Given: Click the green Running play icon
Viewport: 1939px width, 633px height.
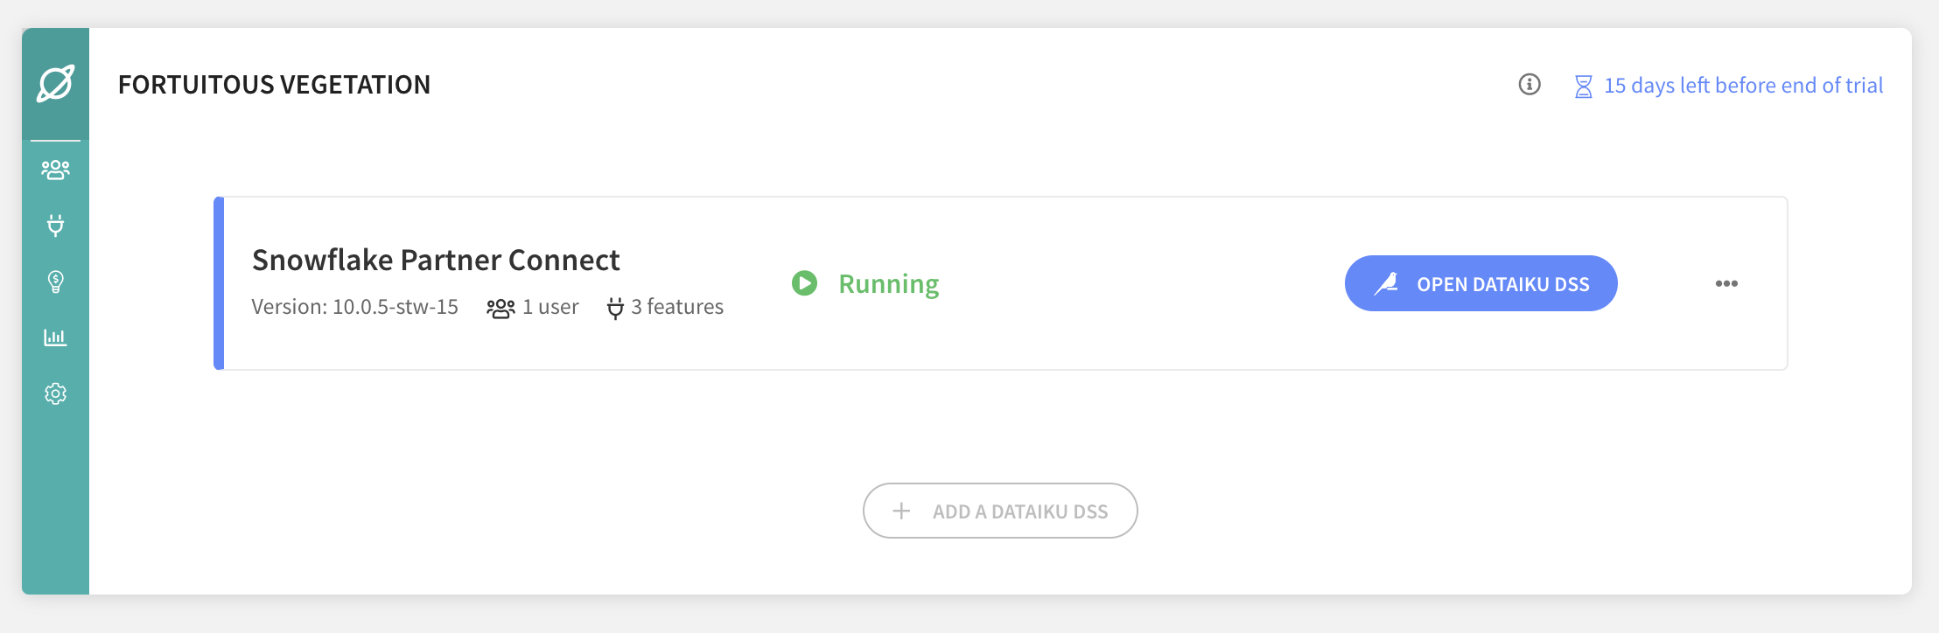Looking at the screenshot, I should coord(804,283).
